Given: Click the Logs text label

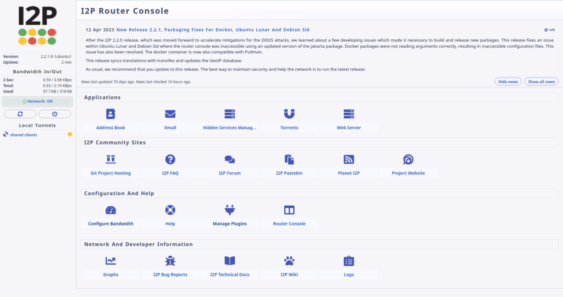Looking at the screenshot, I should [x=349, y=274].
